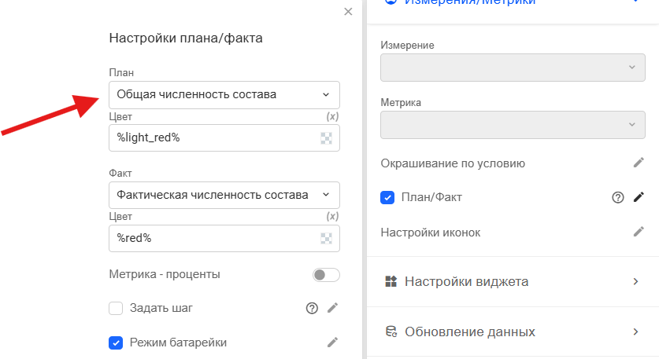The height and width of the screenshot is (359, 659).
Task: Click the help icon next to План/Факт
Action: point(617,197)
